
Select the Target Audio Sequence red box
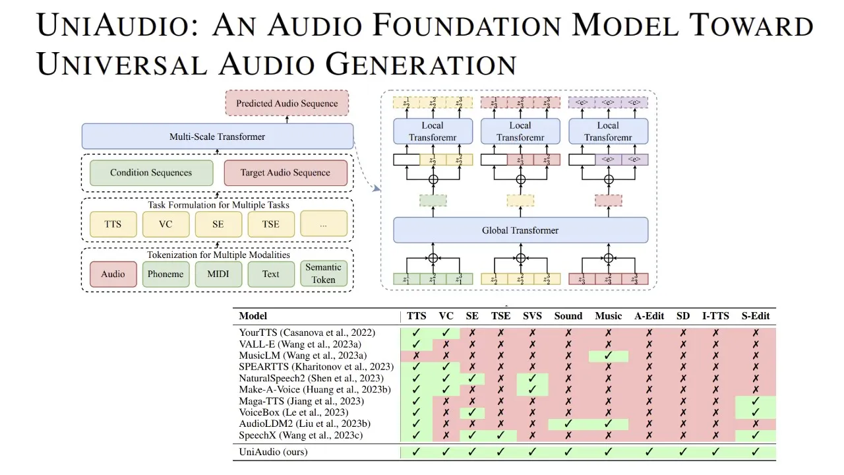[x=286, y=173]
